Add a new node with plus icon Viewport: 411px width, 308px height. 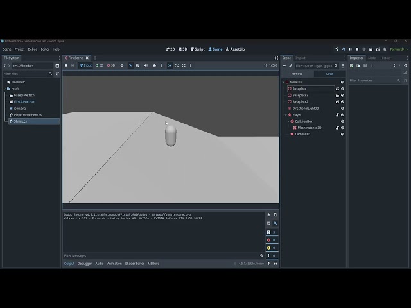tap(284, 65)
